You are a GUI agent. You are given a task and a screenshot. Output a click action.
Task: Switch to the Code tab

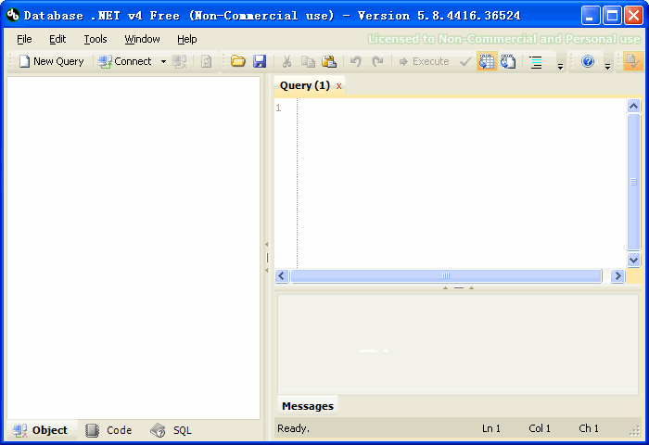click(x=109, y=430)
